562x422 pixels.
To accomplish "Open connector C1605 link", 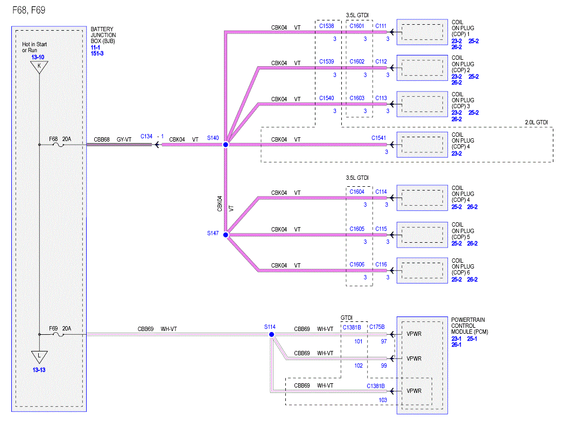I will [357, 229].
